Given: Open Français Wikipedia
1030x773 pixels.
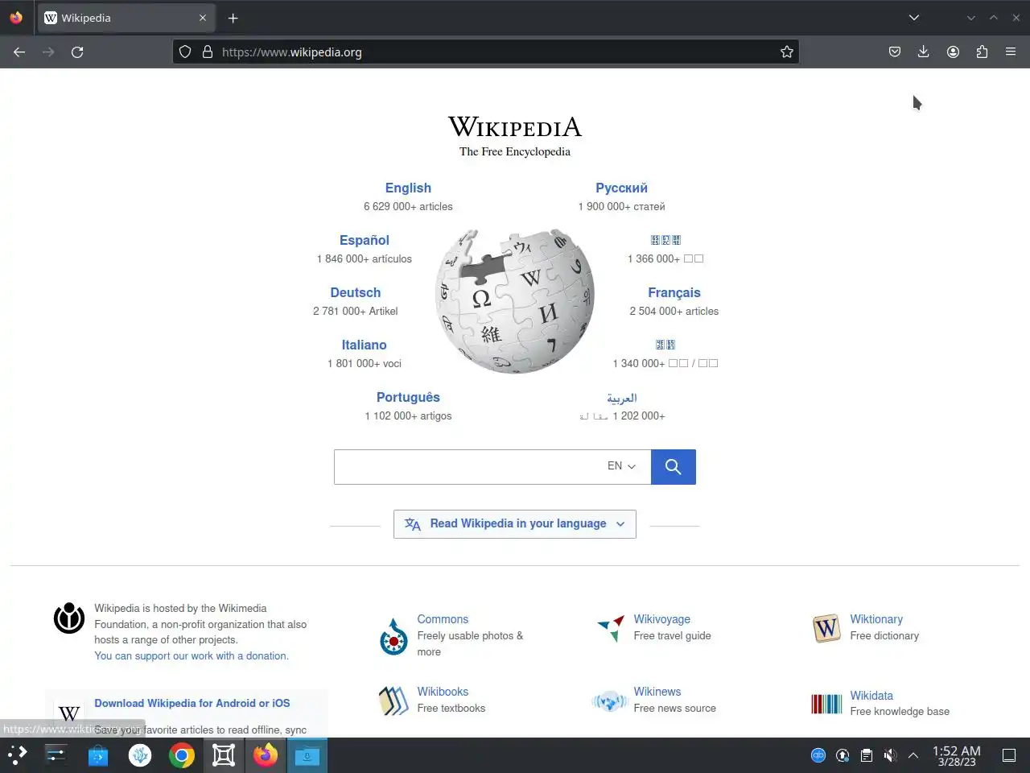Looking at the screenshot, I should (674, 292).
